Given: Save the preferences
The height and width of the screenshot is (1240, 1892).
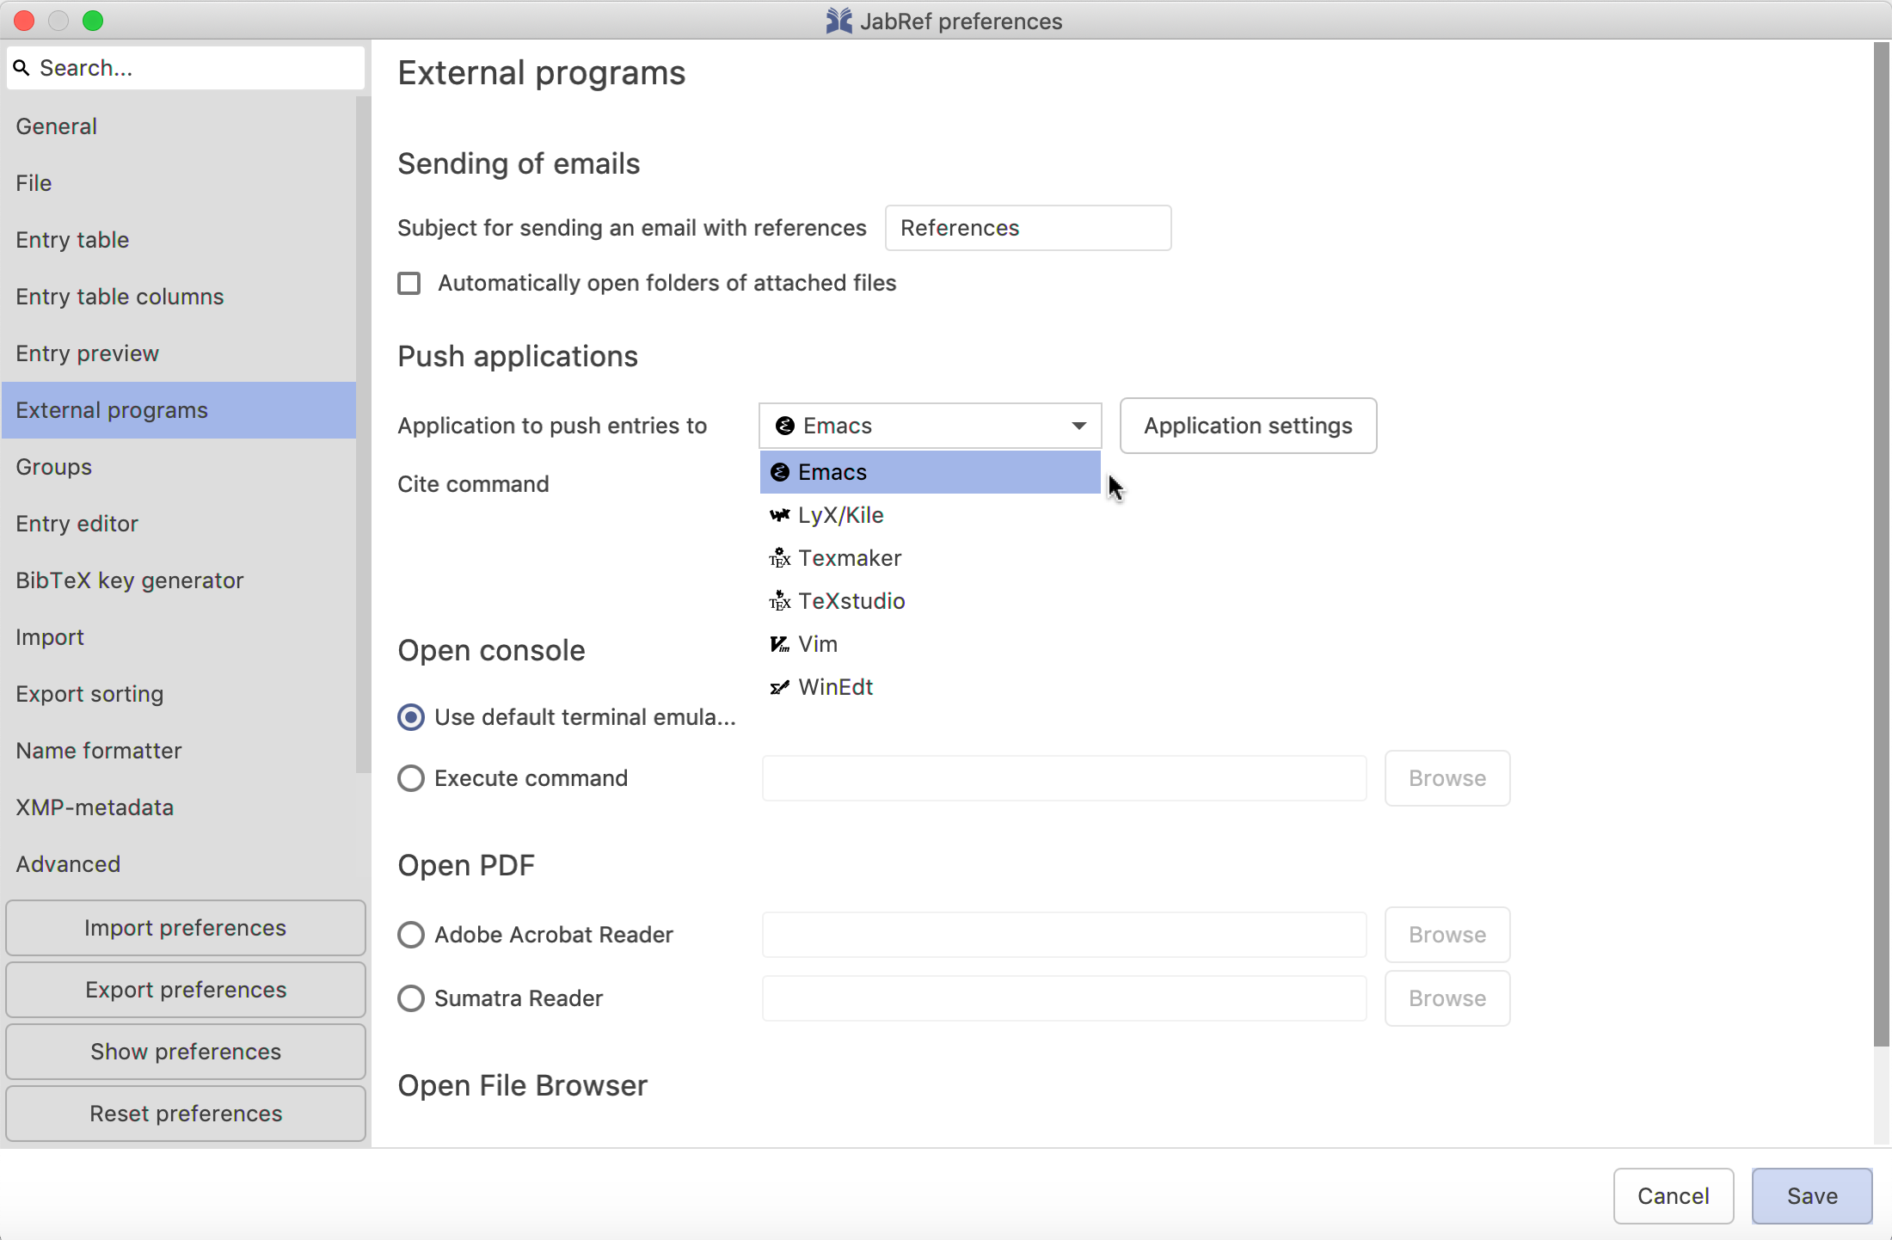Looking at the screenshot, I should point(1811,1196).
